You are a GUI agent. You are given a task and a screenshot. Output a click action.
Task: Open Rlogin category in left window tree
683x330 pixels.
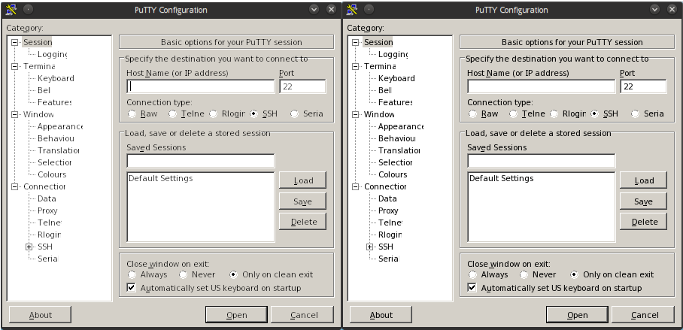coord(49,235)
